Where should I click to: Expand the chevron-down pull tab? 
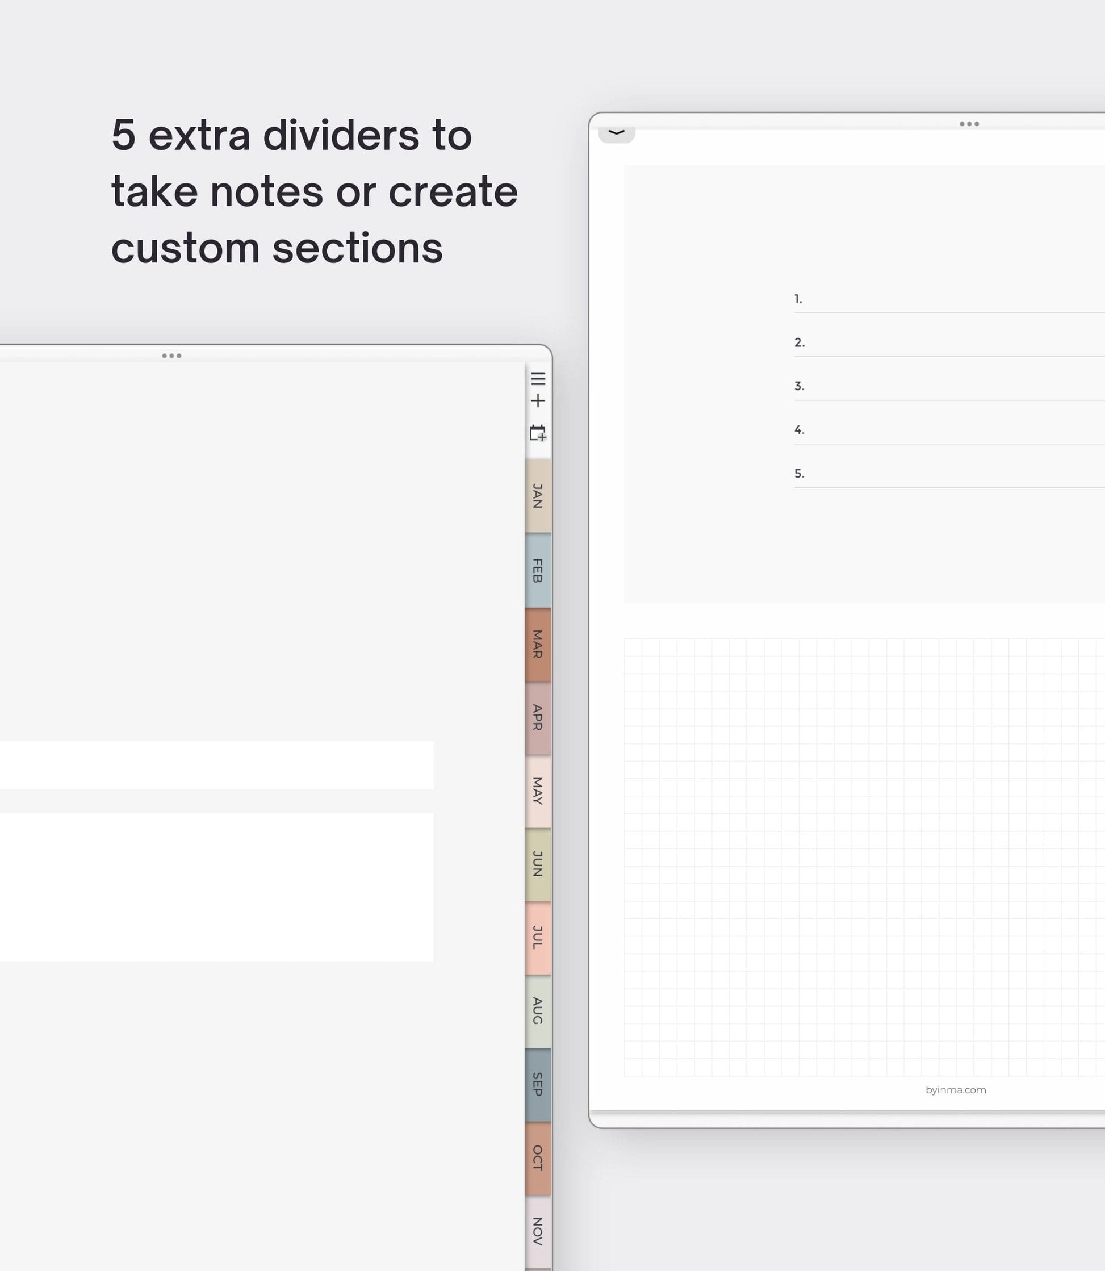coord(616,133)
